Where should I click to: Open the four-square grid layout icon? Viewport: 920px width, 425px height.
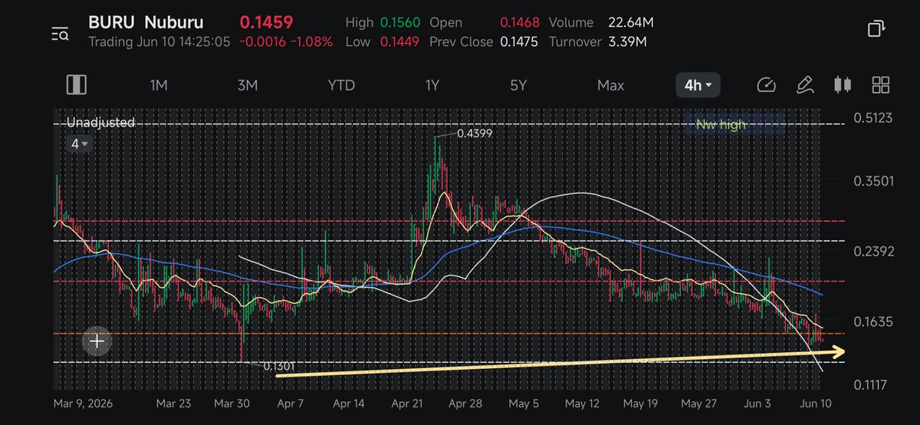(881, 85)
